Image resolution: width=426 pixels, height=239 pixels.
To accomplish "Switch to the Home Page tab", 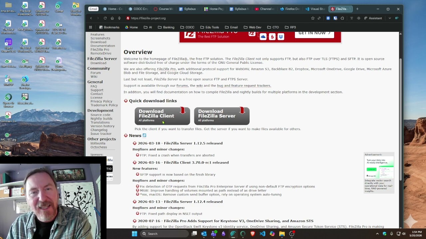I will [x=214, y=9].
